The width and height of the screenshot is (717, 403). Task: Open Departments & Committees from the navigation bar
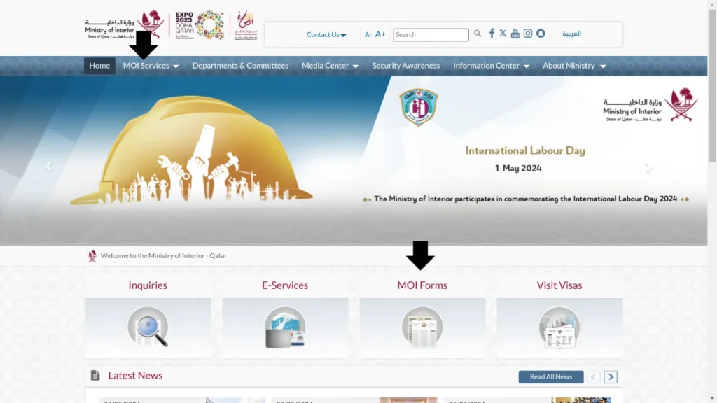coord(240,65)
